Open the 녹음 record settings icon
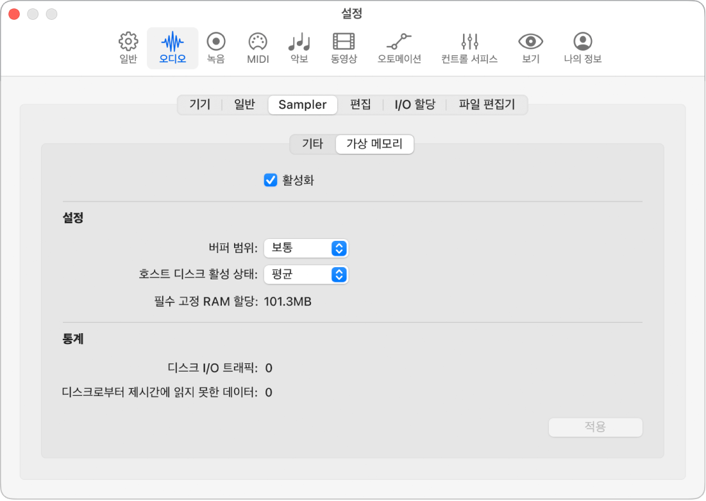Image resolution: width=706 pixels, height=501 pixels. coord(215,48)
